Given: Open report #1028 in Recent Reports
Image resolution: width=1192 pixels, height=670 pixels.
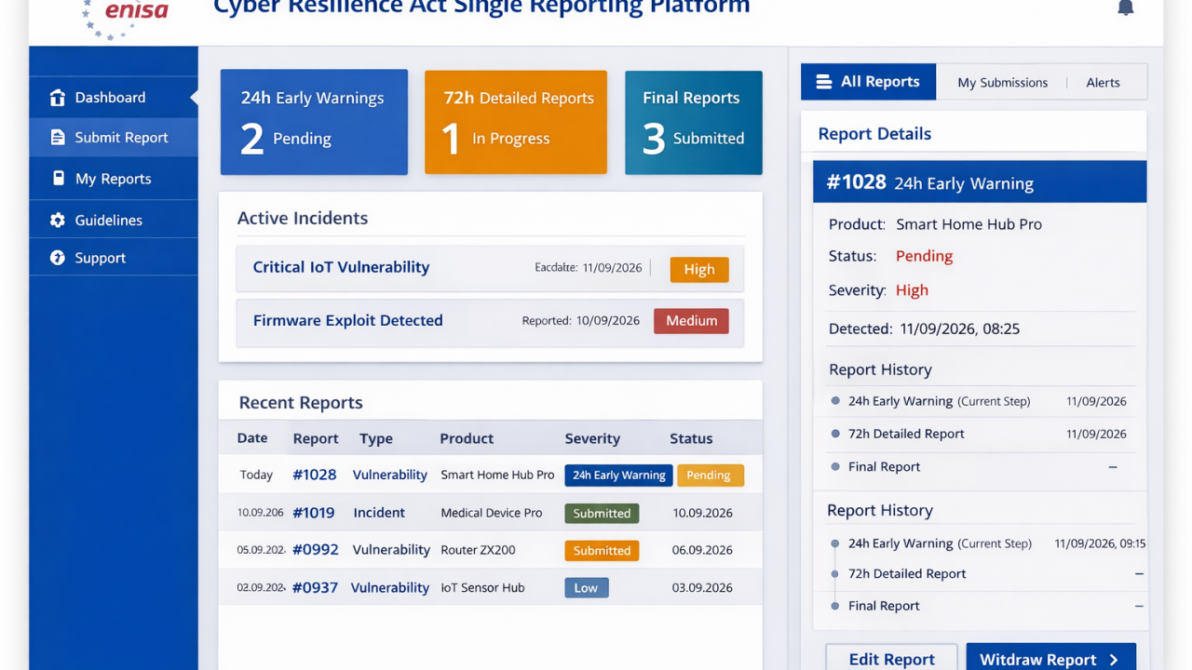Looking at the screenshot, I should tap(314, 475).
